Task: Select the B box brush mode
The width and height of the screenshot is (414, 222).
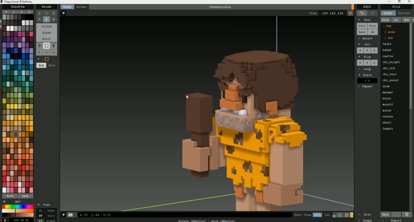Action: [54, 19]
